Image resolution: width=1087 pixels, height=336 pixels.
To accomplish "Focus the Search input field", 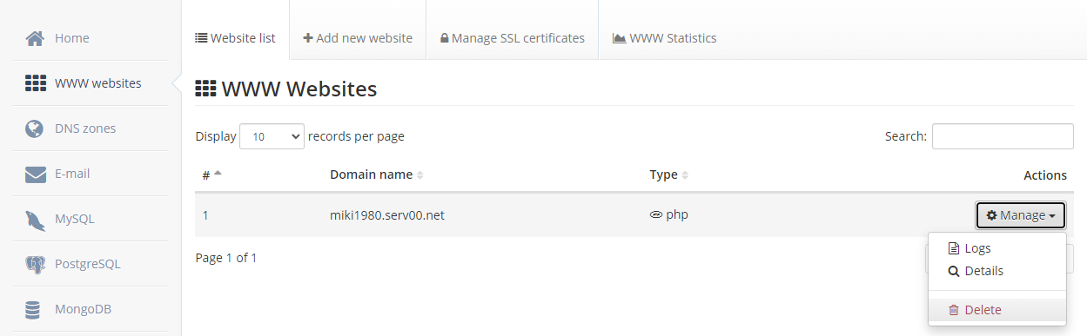I will pyautogui.click(x=1003, y=136).
